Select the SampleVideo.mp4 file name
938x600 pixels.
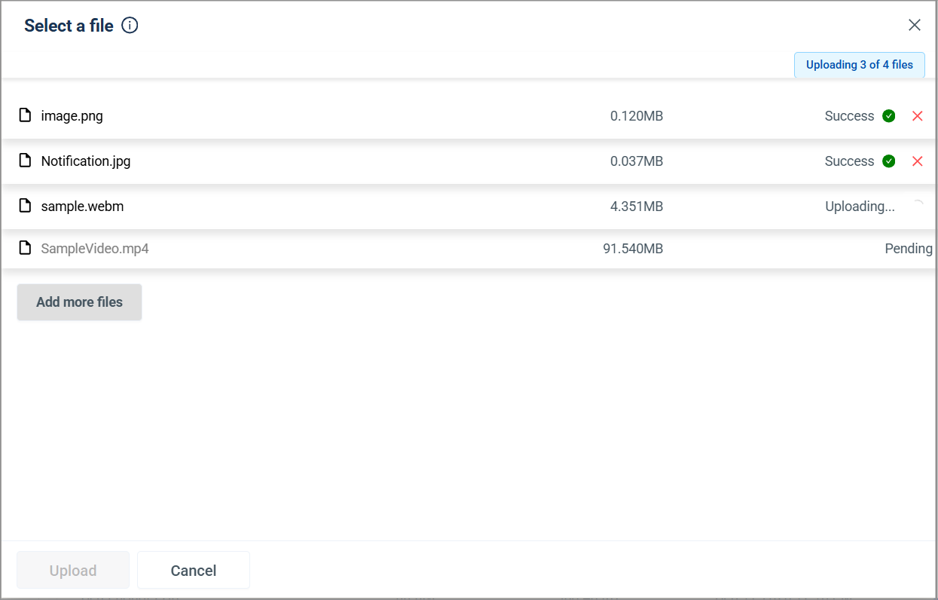(95, 249)
